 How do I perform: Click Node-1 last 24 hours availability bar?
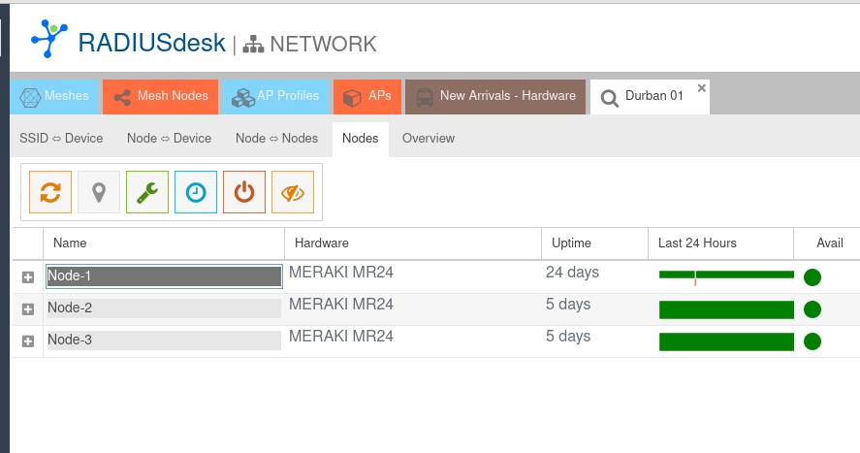[x=725, y=276]
